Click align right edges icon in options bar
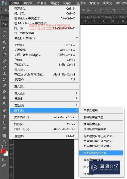This screenshot has height=179, width=127. (x=113, y=11)
